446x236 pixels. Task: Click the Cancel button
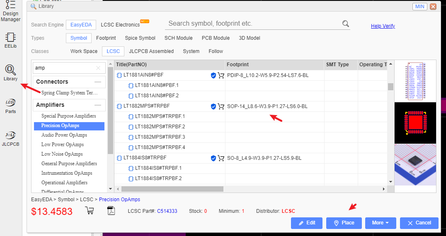click(419, 223)
